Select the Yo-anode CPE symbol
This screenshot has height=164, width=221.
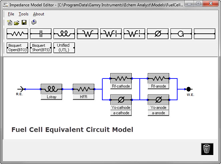coord(158,100)
